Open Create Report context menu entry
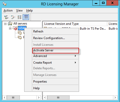120x102 pixels. [x=55, y=63]
